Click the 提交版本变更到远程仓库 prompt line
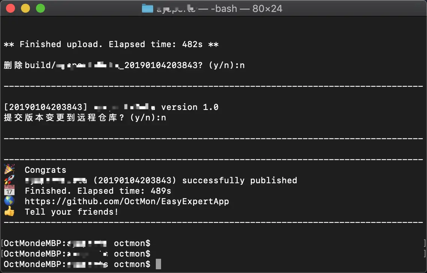Viewport: 427px width, 273px height. [x=85, y=117]
